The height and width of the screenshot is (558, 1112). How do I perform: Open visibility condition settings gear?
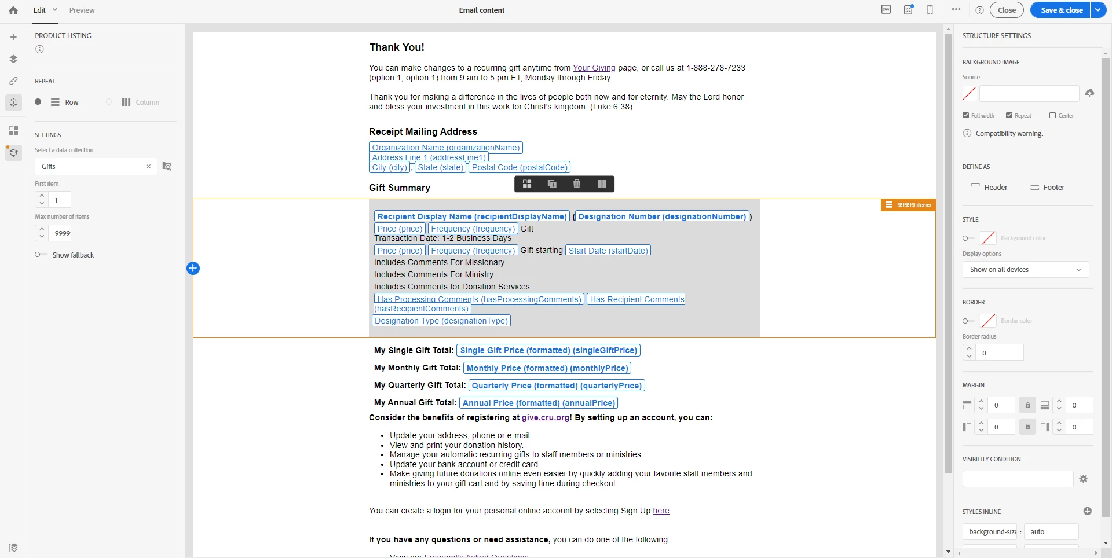1084,479
